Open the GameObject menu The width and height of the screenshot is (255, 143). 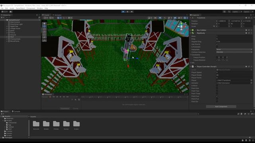(20, 8)
